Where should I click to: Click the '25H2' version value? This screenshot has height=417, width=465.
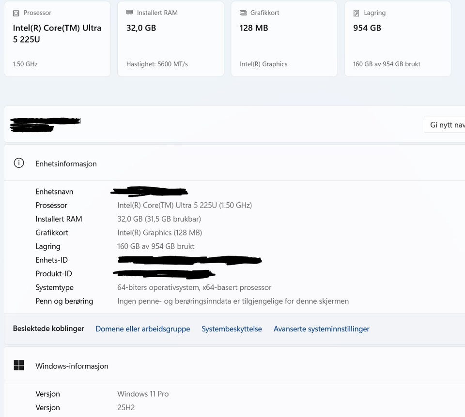click(126, 407)
